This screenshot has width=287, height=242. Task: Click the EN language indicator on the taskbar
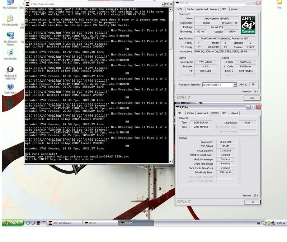pos(258,223)
